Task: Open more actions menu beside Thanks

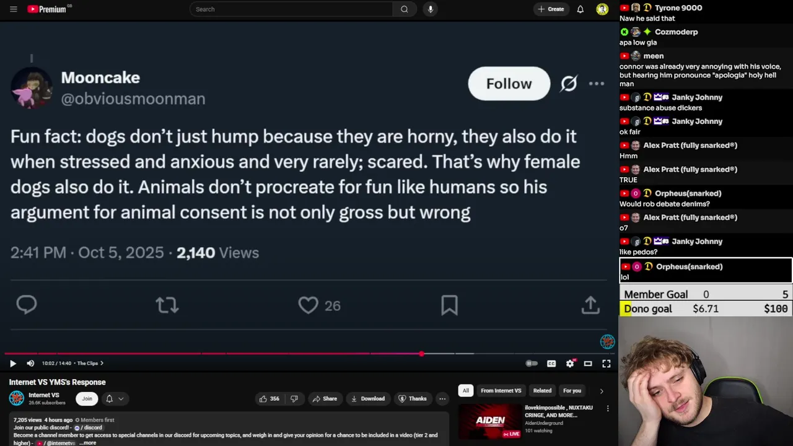Action: click(442, 399)
